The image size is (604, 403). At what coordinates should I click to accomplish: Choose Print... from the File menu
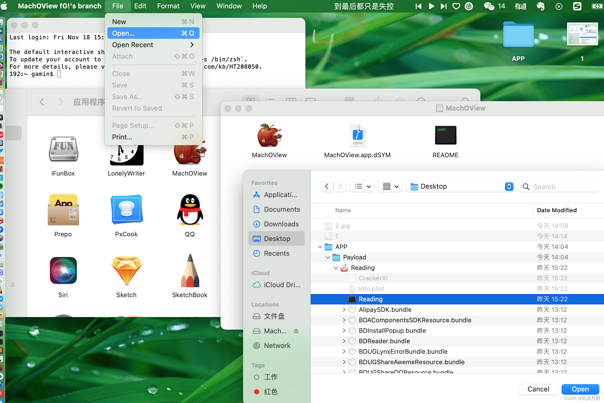(153, 137)
